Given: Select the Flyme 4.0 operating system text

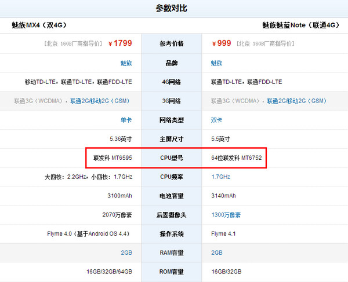Looking at the screenshot, I should [88, 234].
